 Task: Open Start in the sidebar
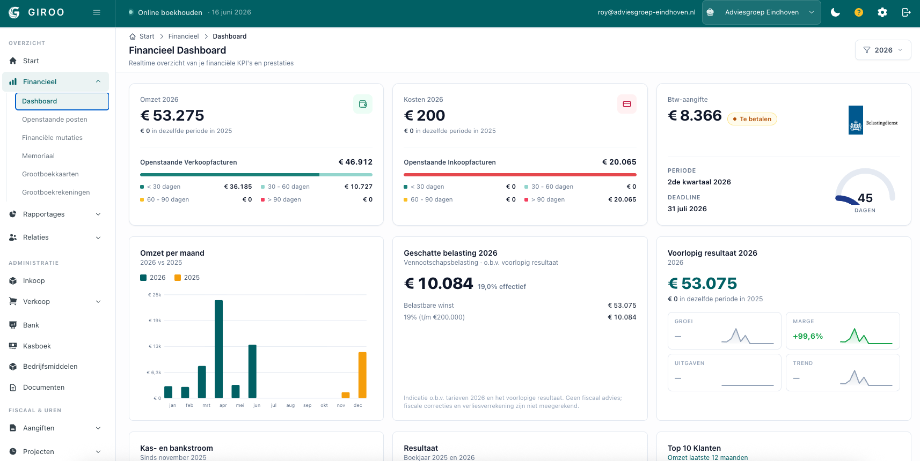click(x=56, y=61)
